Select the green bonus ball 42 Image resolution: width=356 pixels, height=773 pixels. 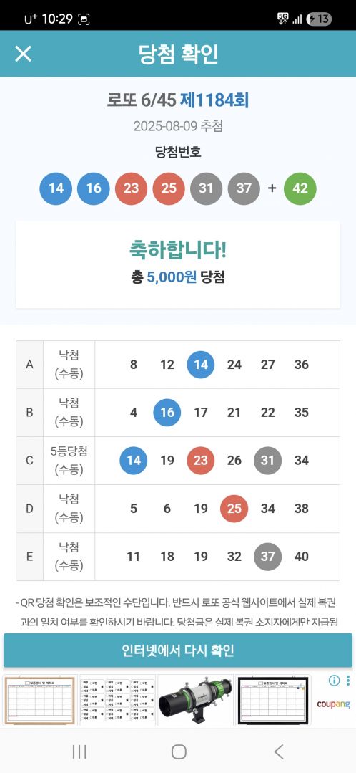pos(300,188)
